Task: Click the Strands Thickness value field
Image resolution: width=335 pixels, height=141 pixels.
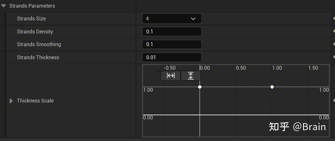Action: [x=172, y=57]
